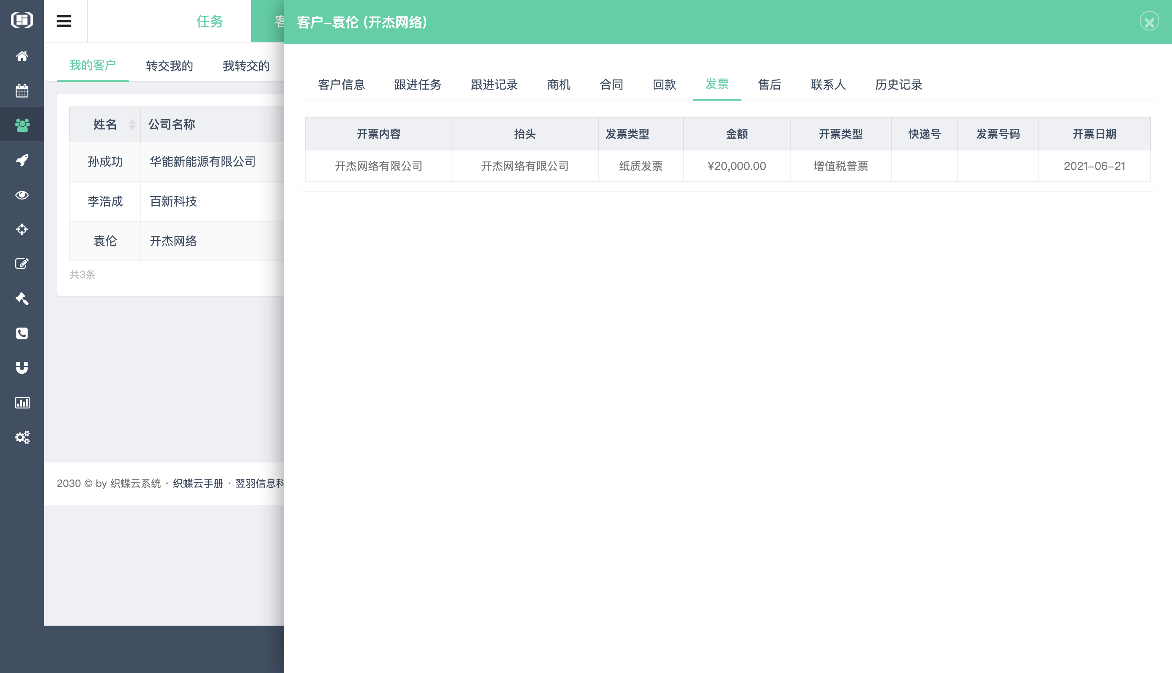This screenshot has width=1172, height=673.
Task: Select the target crosshair icon
Action: pos(22,229)
